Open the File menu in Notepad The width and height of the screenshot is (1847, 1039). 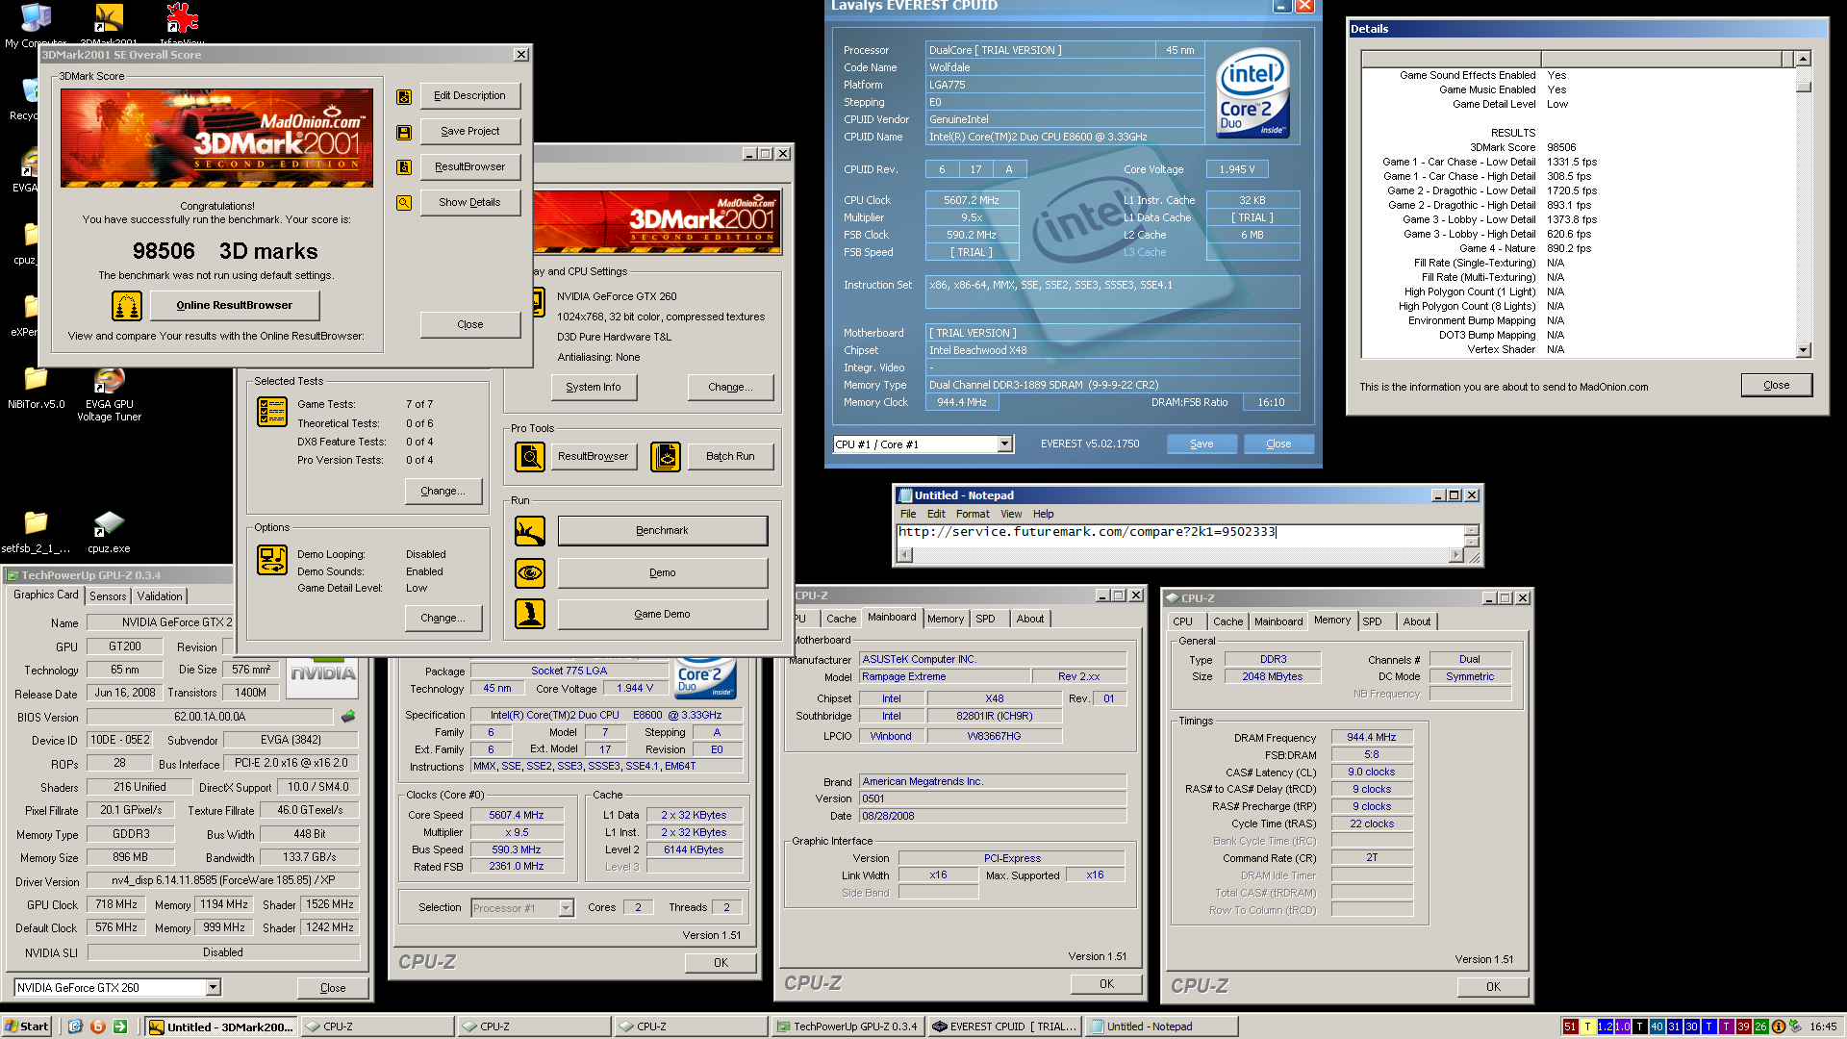[x=908, y=514]
